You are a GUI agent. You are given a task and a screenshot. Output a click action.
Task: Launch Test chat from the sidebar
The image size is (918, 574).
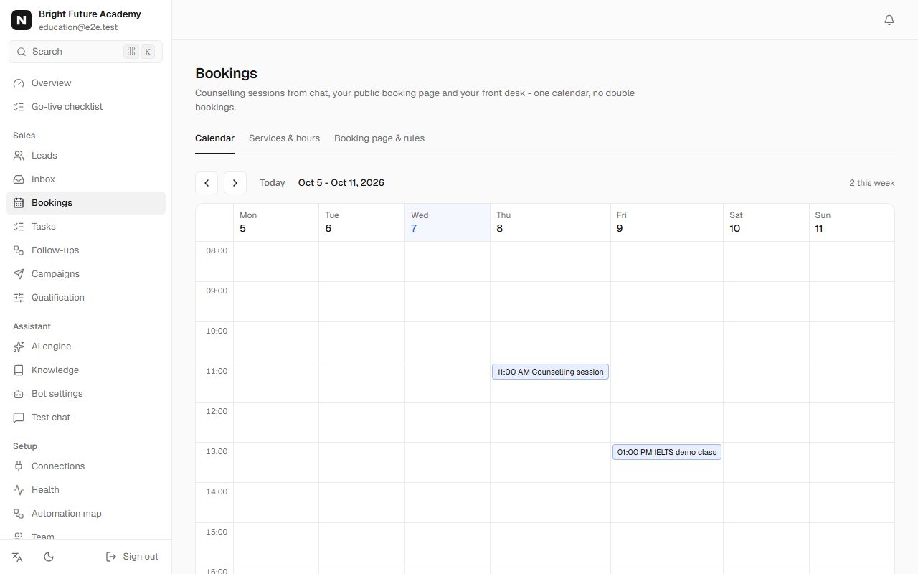tap(85, 418)
